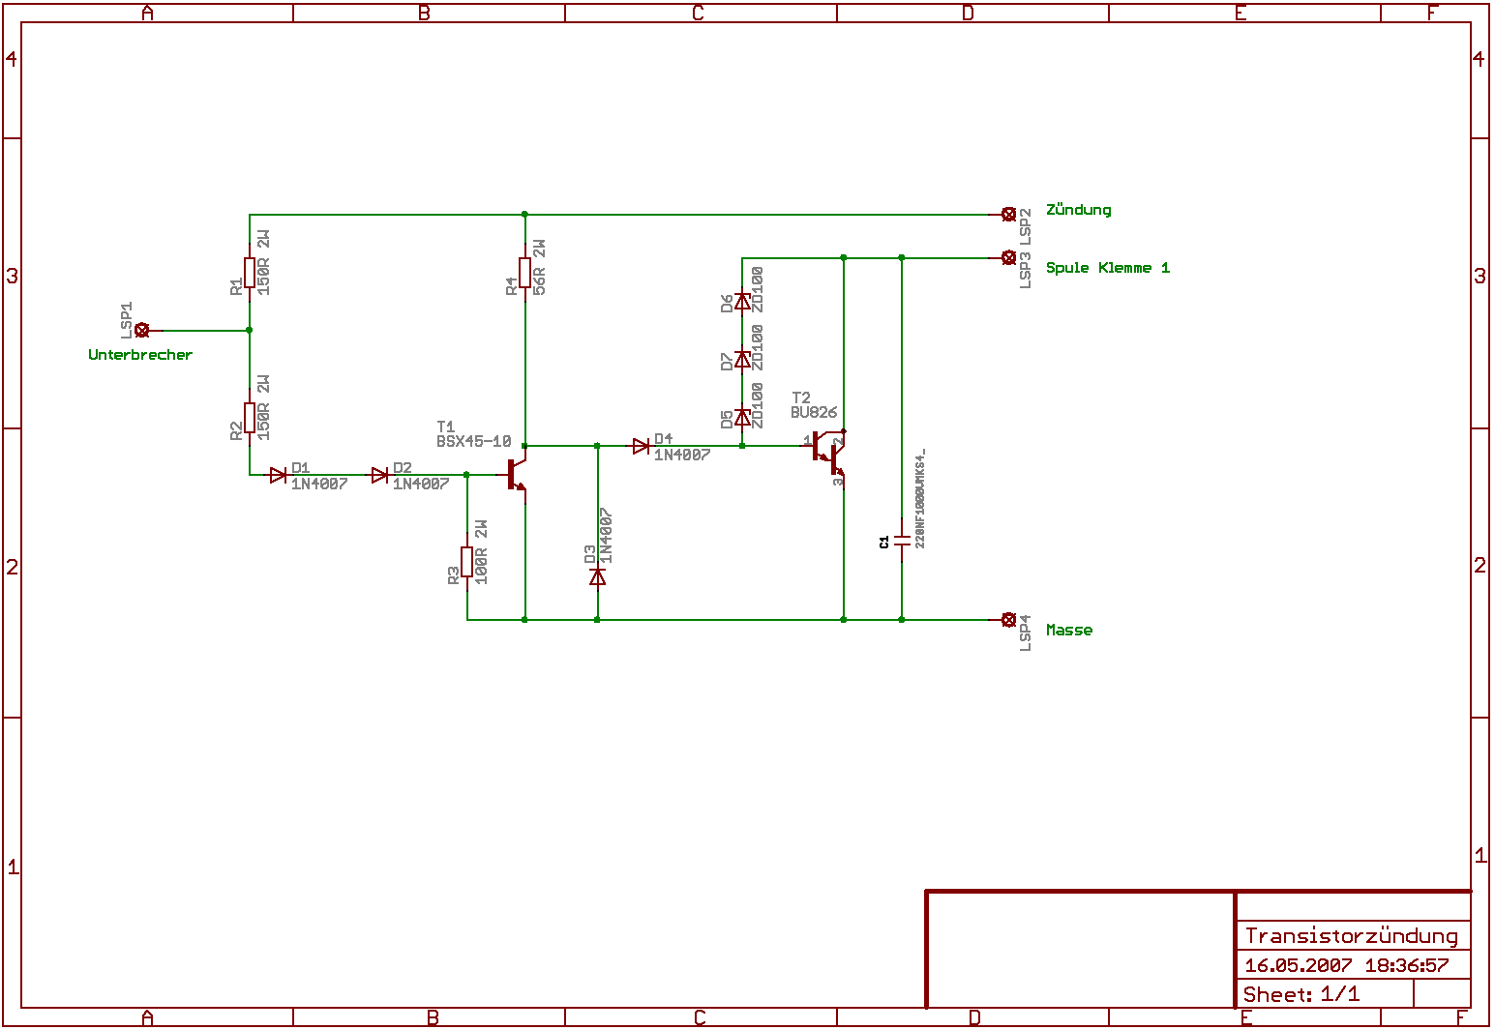The height and width of the screenshot is (1030, 1495).
Task: Select the D7 zener diode symbol
Action: pyautogui.click(x=743, y=359)
